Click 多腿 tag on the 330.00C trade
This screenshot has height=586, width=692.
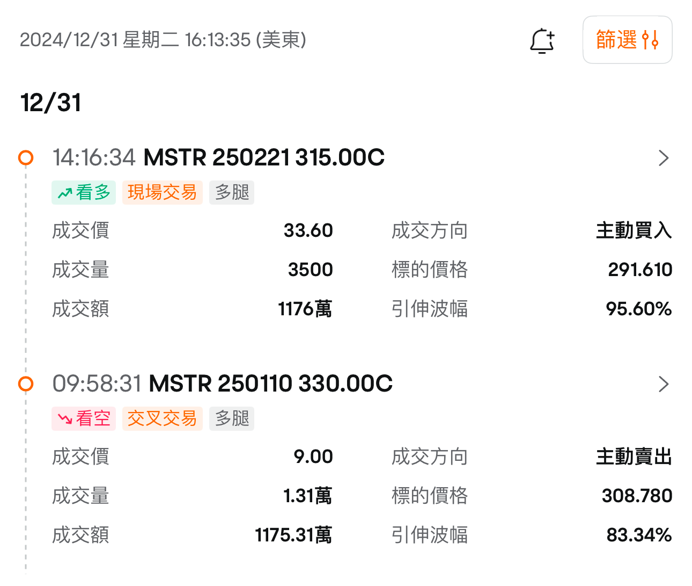[232, 418]
